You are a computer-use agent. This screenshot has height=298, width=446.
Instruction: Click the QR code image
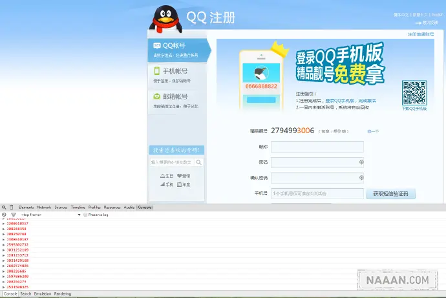tap(414, 93)
